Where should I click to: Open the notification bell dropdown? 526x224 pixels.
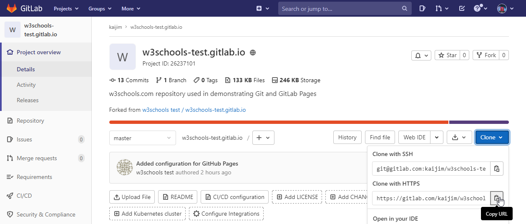[x=421, y=55]
